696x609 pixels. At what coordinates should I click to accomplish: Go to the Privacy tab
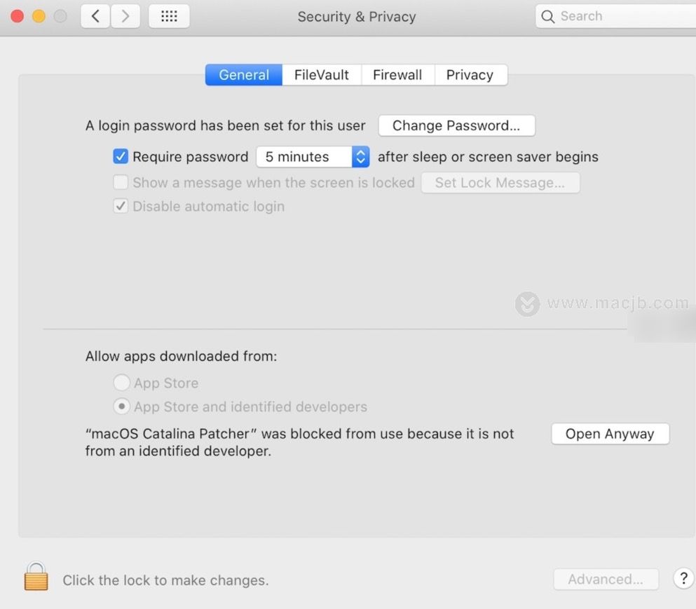click(x=470, y=75)
